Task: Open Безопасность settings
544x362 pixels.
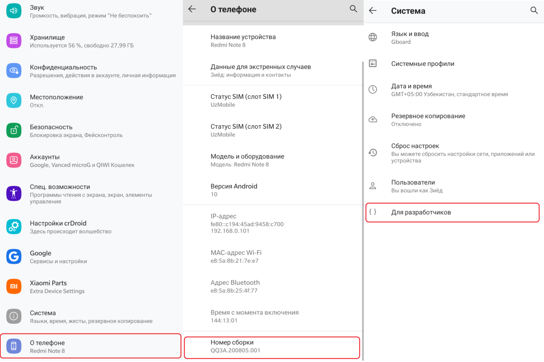Action: (91, 130)
